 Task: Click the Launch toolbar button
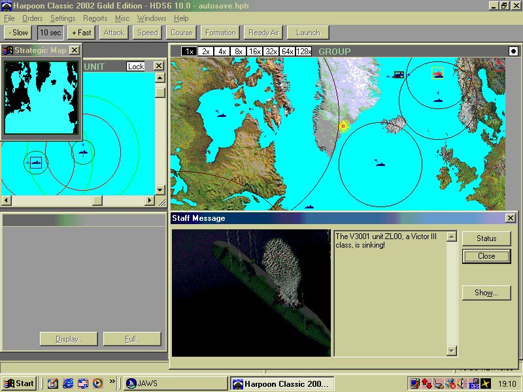click(x=308, y=33)
